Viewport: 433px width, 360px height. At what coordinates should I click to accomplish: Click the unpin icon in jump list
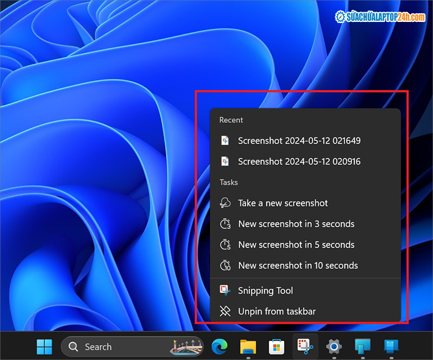click(225, 311)
